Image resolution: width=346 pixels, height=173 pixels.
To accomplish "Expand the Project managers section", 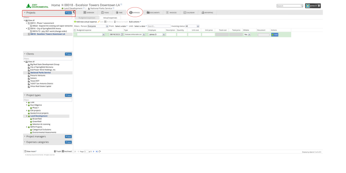I will [36, 136].
